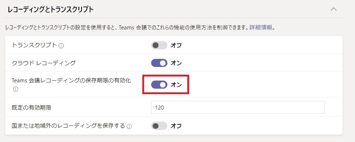Open the 詳細情報 link
The image size is (355, 142).
[261, 28]
